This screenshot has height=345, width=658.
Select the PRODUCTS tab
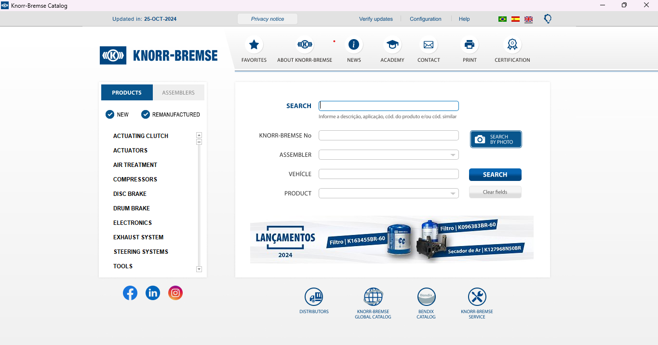coord(127,93)
